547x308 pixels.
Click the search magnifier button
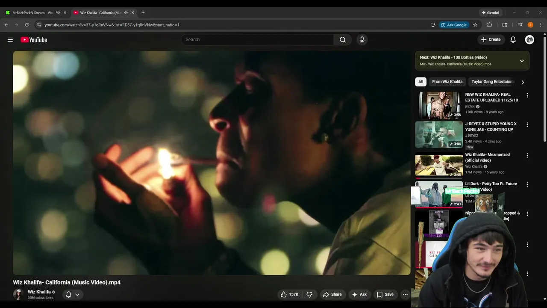(343, 40)
